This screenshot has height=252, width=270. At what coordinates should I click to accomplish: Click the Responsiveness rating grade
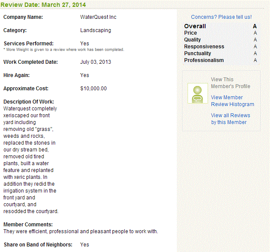pos(255,47)
